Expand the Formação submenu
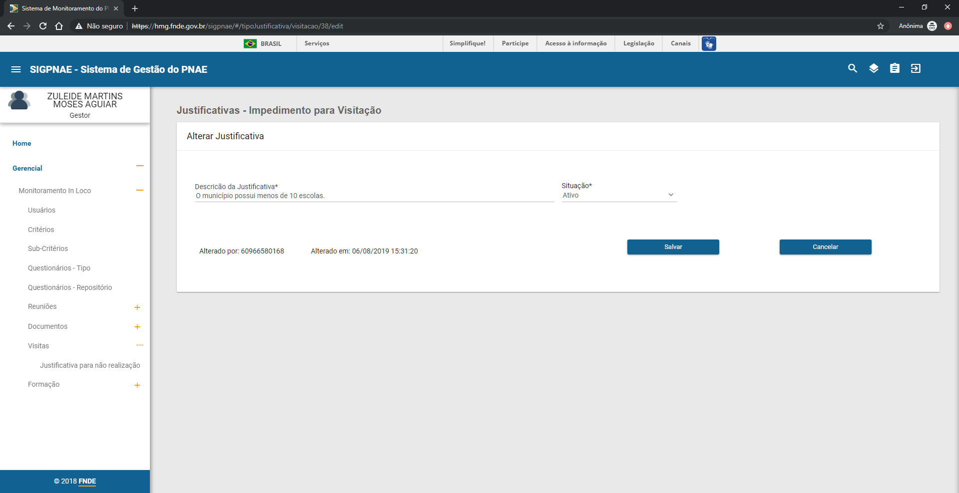 137,385
